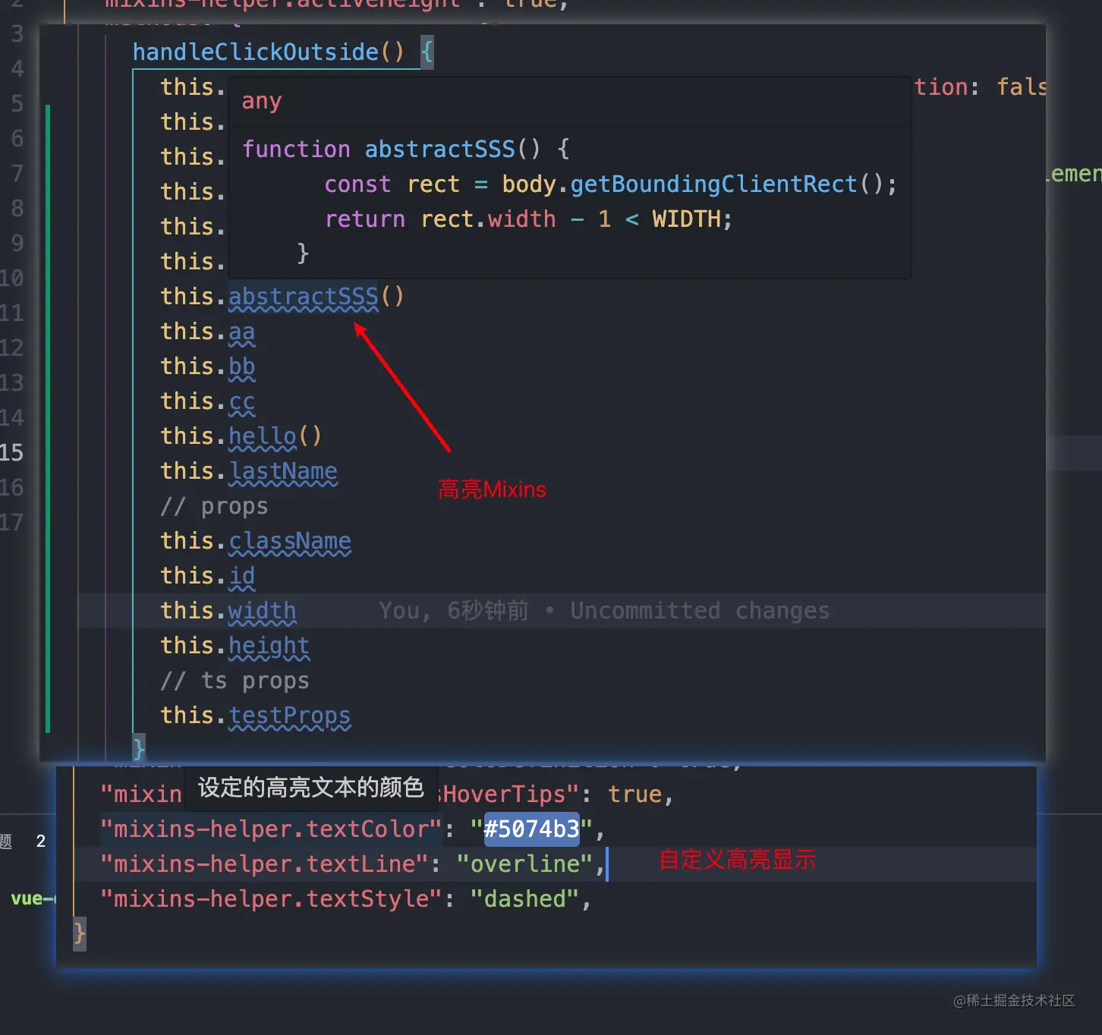Click the mixins-helper.textStyle setting key
The height and width of the screenshot is (1035, 1102).
click(271, 898)
